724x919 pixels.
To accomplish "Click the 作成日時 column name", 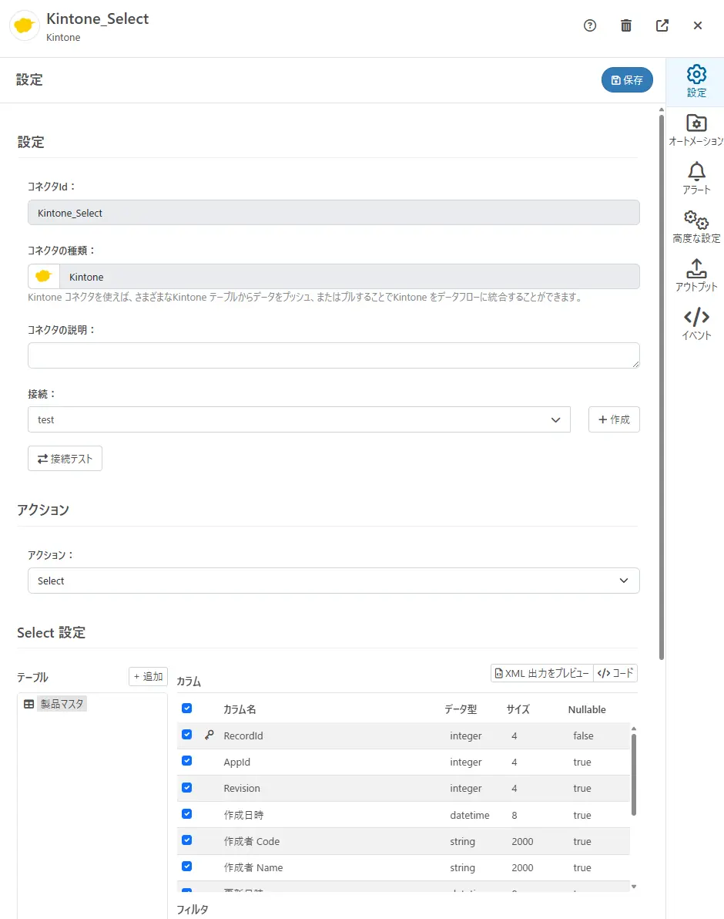I will (243, 815).
